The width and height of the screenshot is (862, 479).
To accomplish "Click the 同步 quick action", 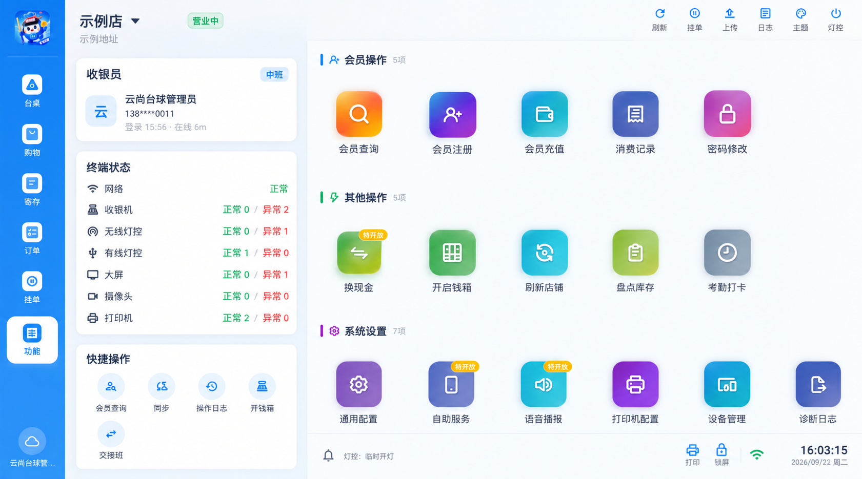I will tap(162, 393).
